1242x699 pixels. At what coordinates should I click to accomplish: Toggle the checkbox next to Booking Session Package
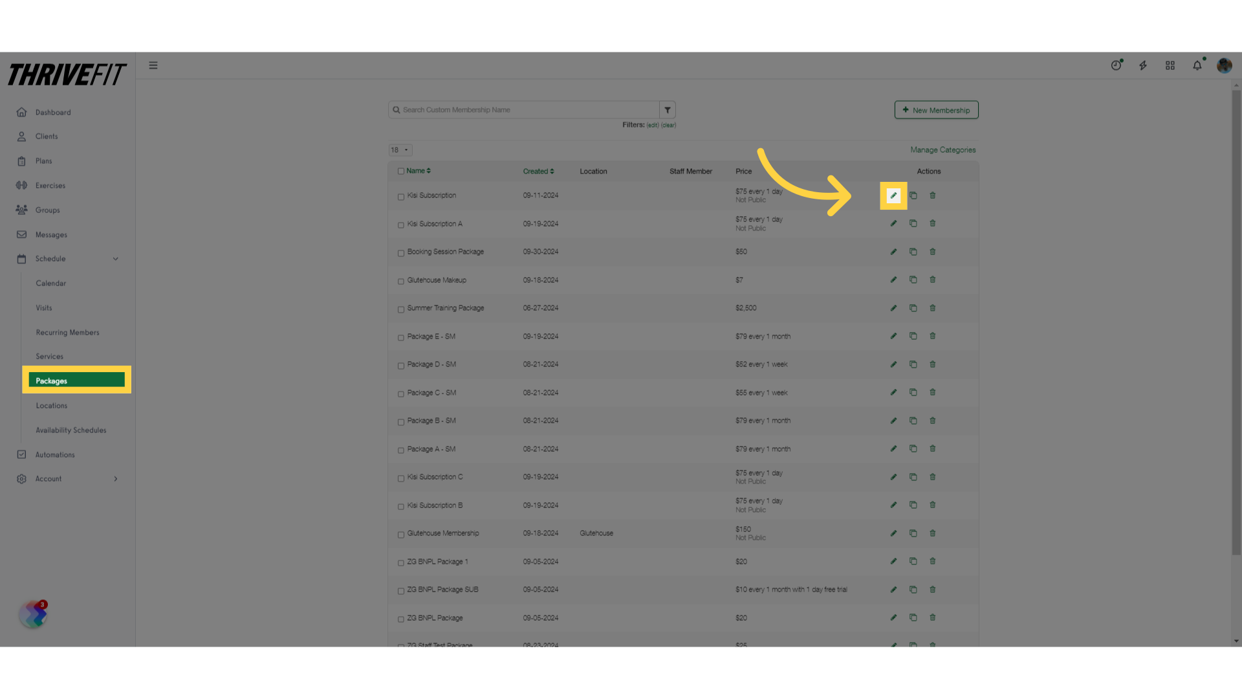point(401,252)
